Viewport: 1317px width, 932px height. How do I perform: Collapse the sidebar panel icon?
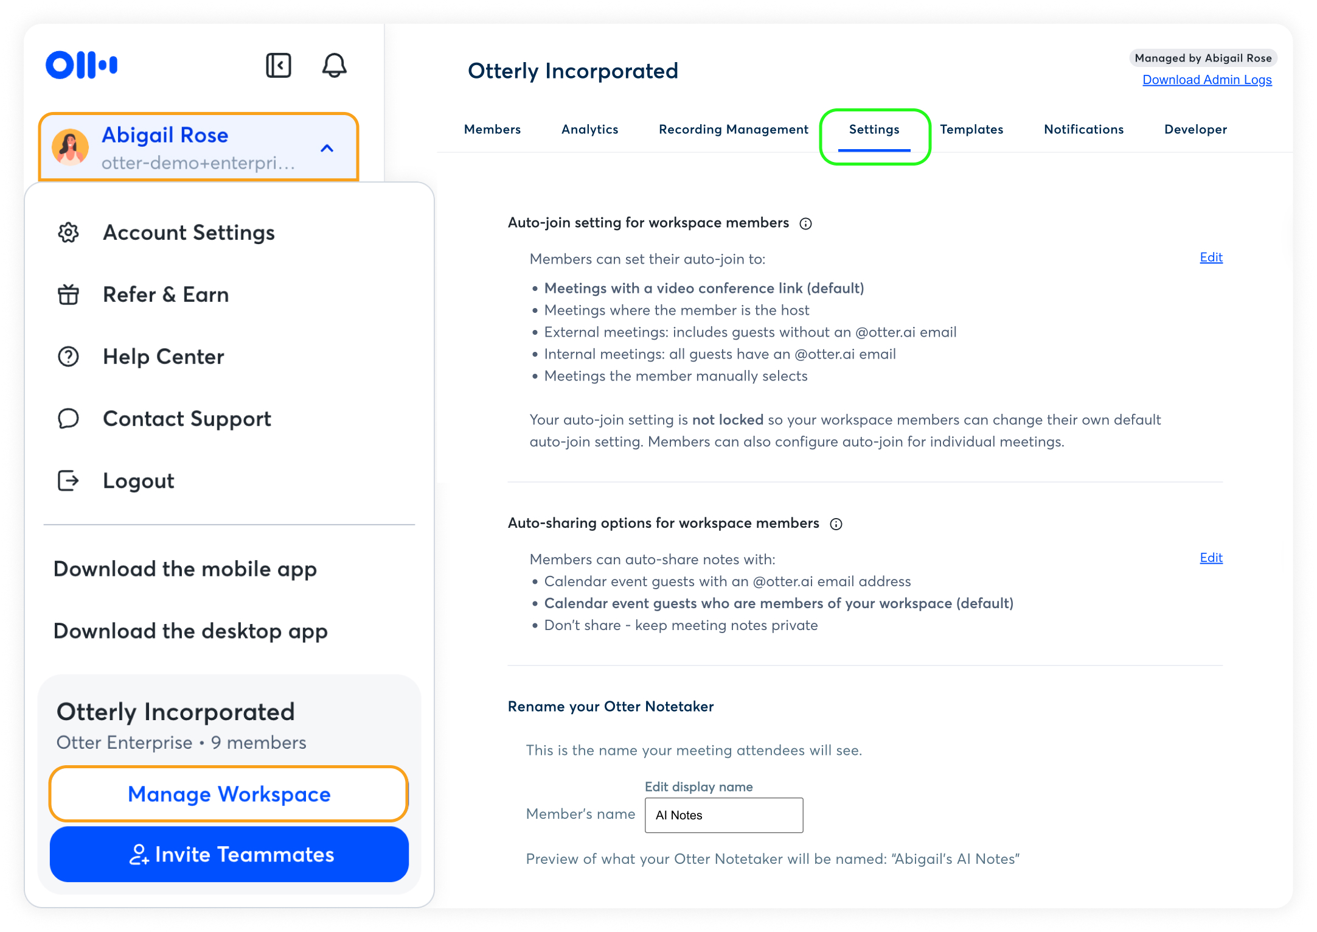(279, 65)
